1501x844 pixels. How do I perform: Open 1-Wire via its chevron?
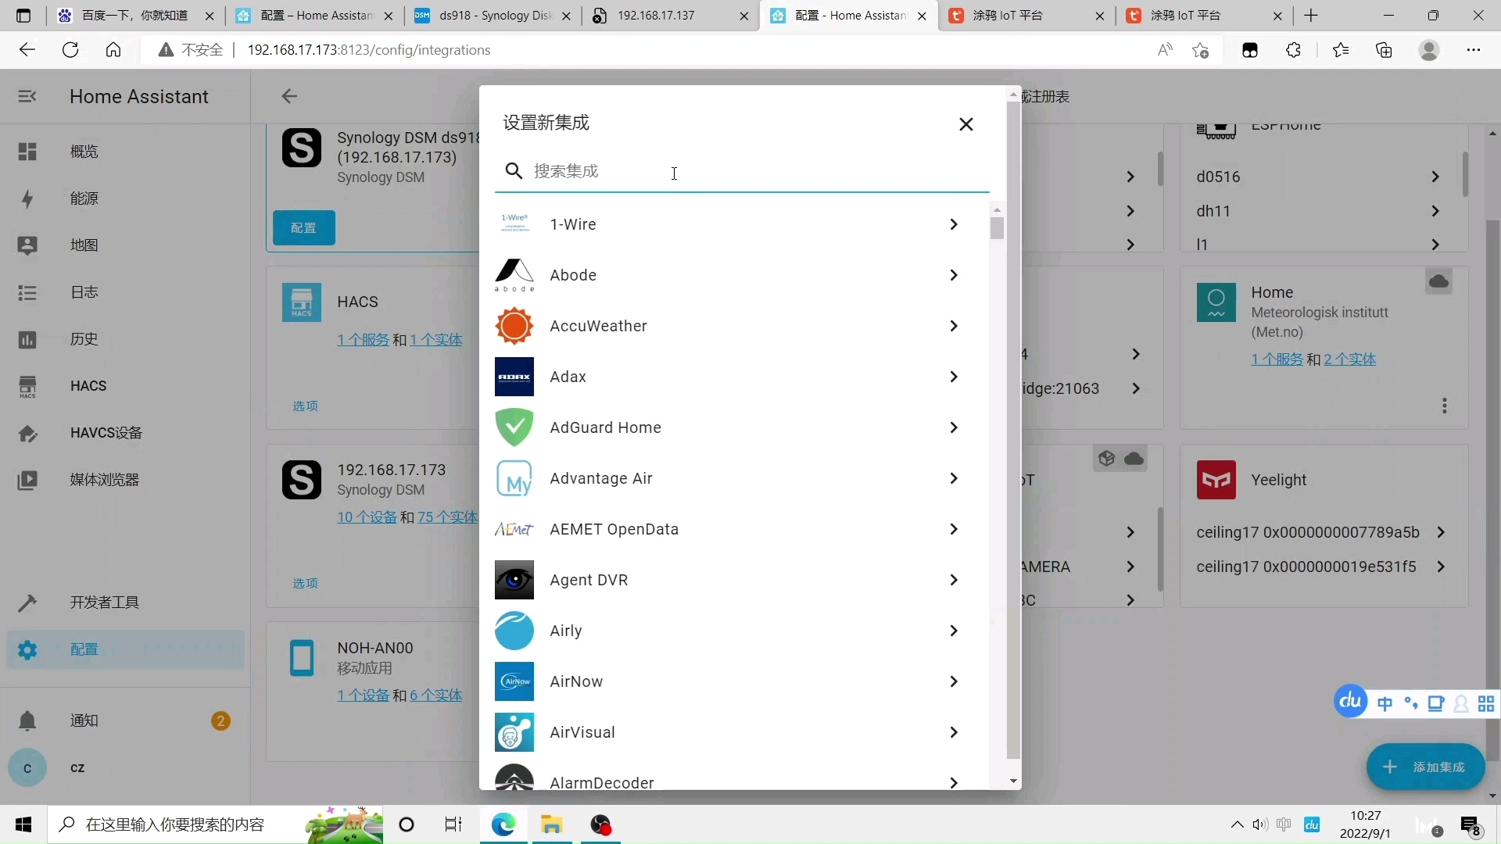click(x=954, y=224)
